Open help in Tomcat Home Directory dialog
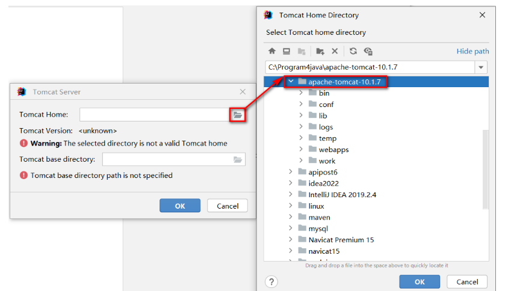Screen dimensions: 517x291 pos(271,282)
